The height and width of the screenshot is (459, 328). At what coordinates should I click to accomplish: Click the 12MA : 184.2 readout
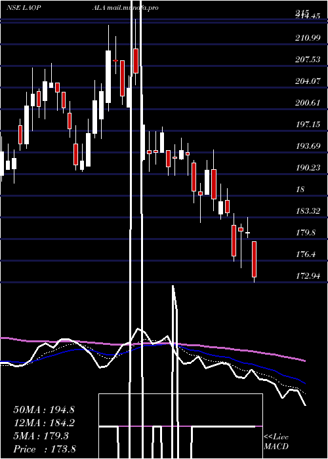[x=44, y=423]
